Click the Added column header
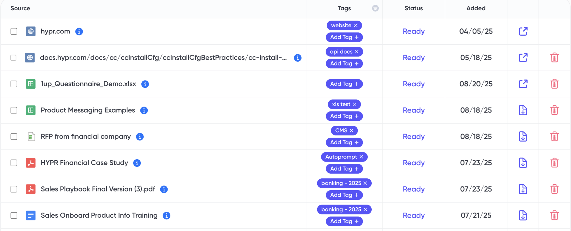Viewport: 571px width, 231px height. [x=476, y=8]
